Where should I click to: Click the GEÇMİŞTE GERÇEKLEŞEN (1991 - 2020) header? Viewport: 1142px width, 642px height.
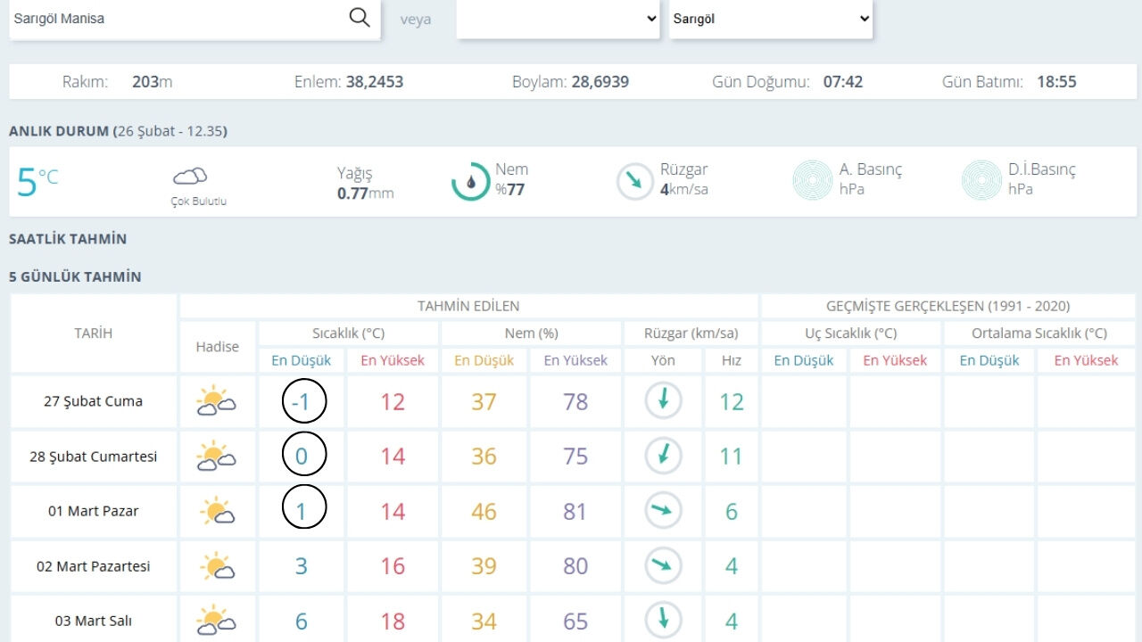[948, 306]
